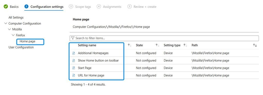Open the Scope tags step
This screenshot has width=263, height=95.
83,7
